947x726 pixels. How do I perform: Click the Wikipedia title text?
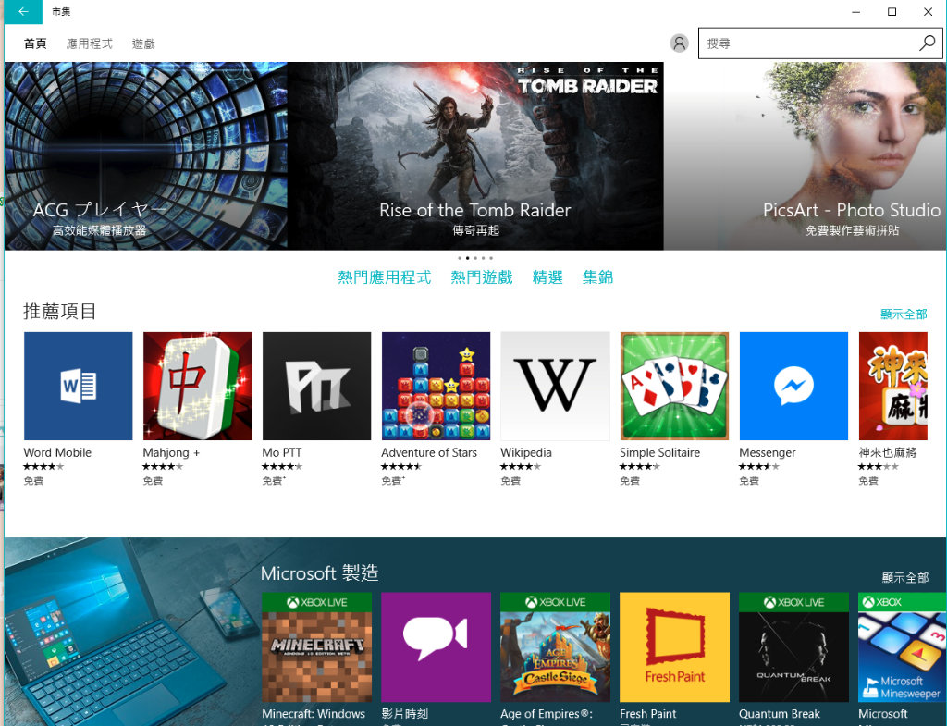click(526, 452)
